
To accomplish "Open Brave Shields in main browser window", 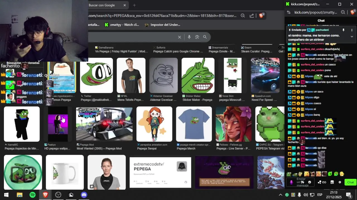I will pos(261,16).
